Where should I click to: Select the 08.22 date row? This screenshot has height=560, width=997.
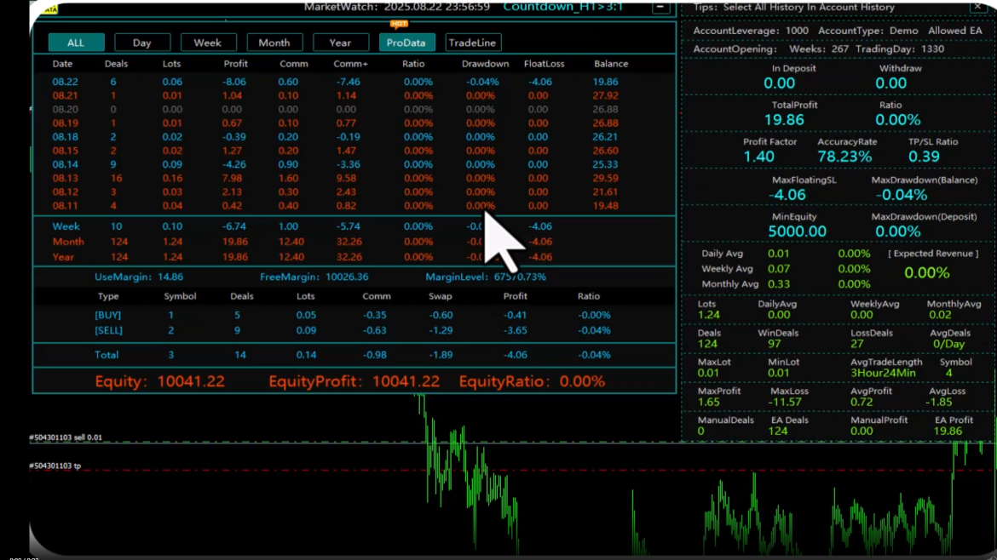click(65, 83)
